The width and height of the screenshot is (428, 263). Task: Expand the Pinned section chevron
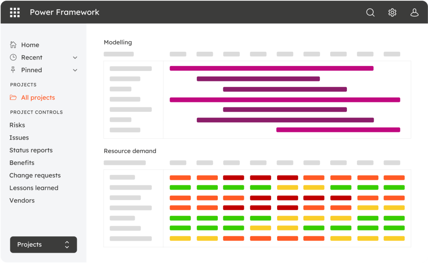point(75,70)
